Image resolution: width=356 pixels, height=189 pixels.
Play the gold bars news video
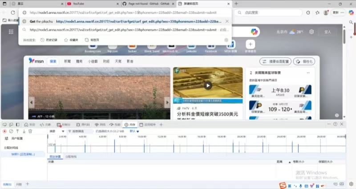pyautogui.click(x=208, y=85)
